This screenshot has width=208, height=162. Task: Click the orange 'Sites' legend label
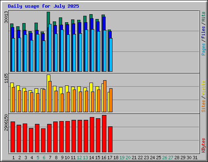click(x=204, y=106)
